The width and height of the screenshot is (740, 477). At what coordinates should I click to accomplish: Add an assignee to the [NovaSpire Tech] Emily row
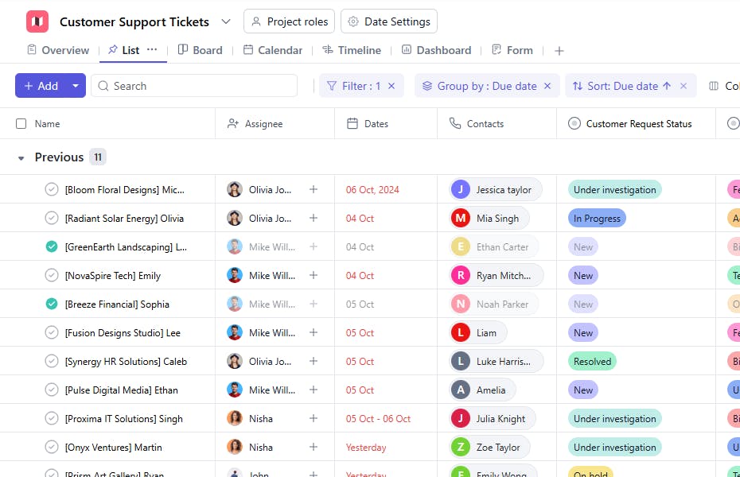tap(314, 275)
